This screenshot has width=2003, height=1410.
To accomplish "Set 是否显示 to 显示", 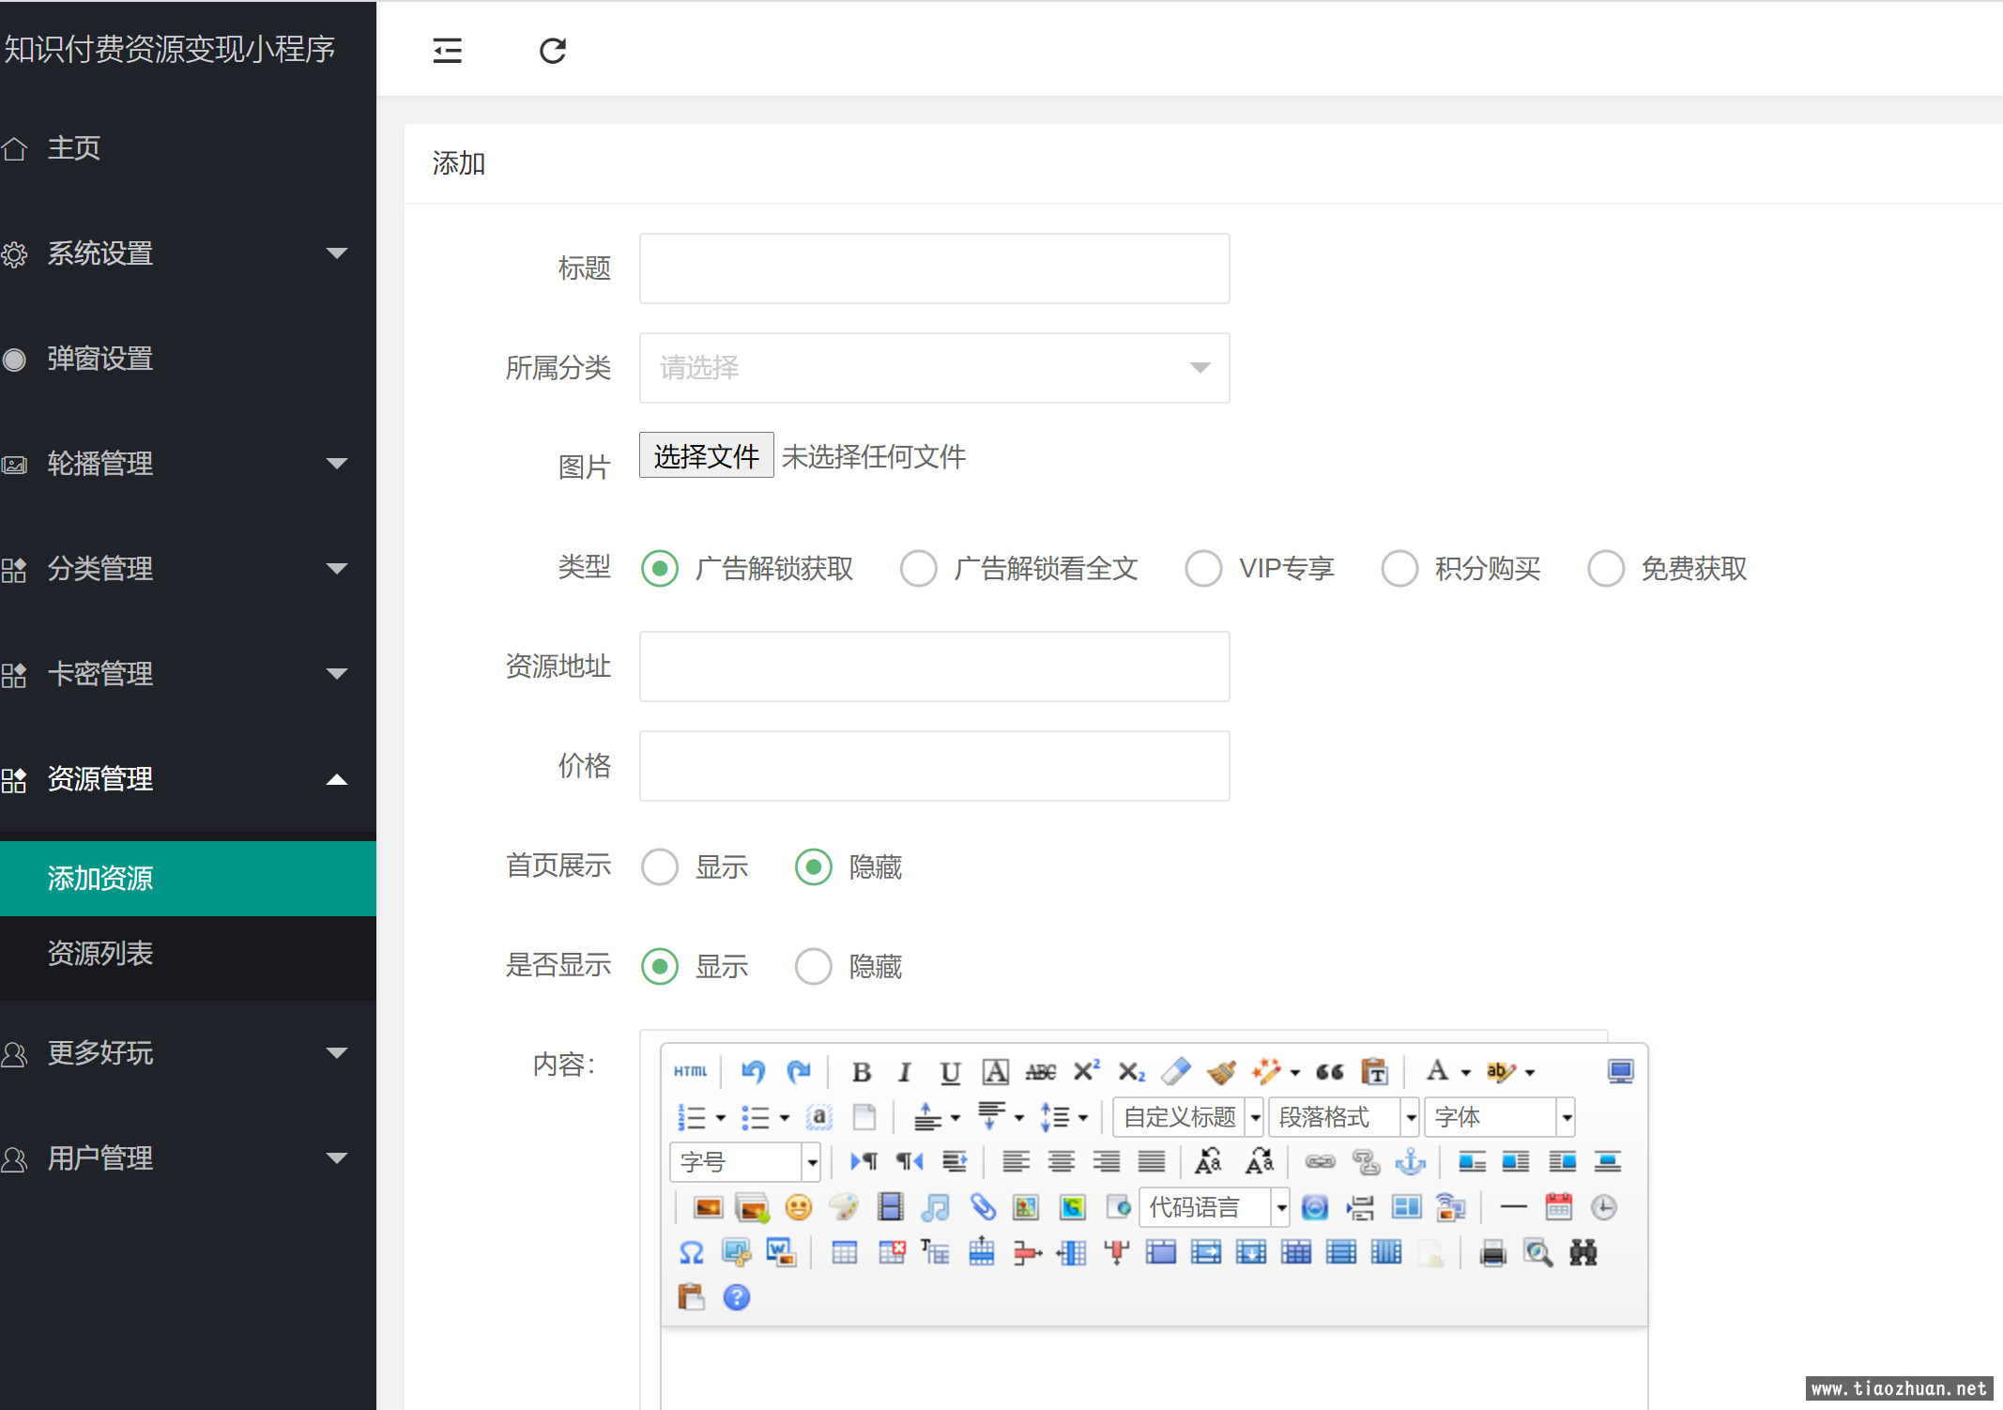I will pos(660,967).
